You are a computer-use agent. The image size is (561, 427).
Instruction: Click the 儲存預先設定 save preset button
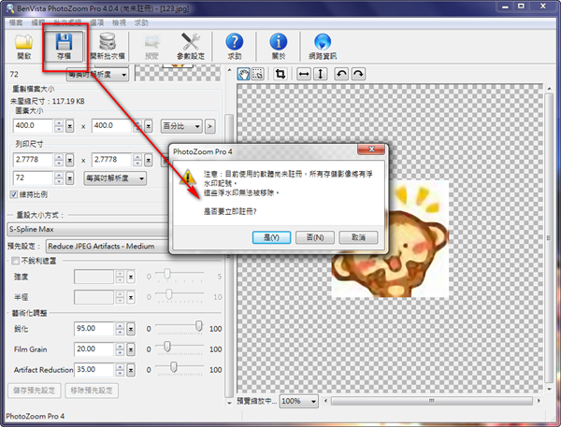point(35,391)
